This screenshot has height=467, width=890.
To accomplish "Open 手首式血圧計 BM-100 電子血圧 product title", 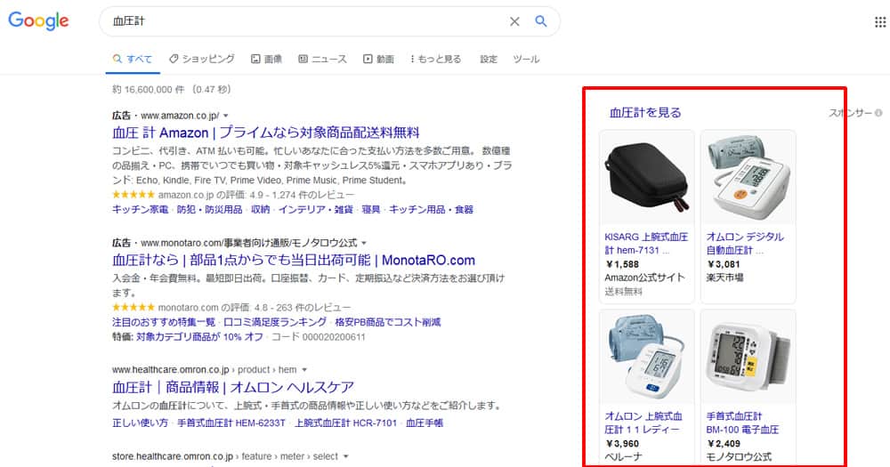I will [742, 423].
